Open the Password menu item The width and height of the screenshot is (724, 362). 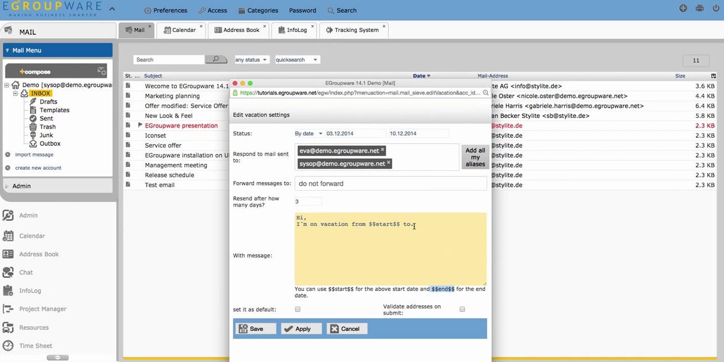point(302,10)
